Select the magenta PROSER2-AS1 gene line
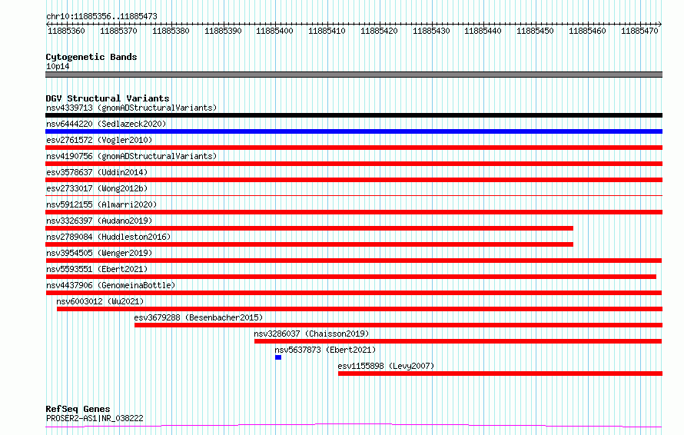 click(x=354, y=426)
